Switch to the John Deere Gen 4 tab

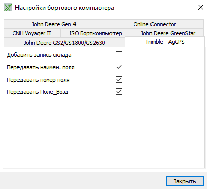pyautogui.click(x=54, y=24)
